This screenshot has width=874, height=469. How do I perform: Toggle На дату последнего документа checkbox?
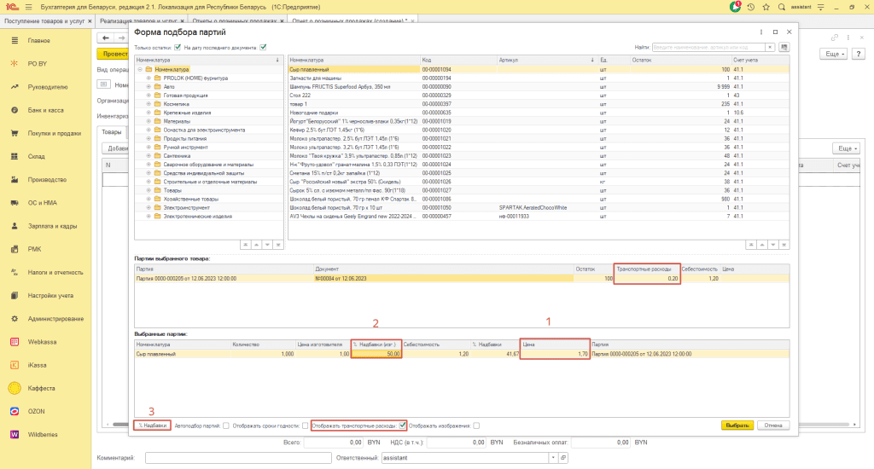coord(263,48)
